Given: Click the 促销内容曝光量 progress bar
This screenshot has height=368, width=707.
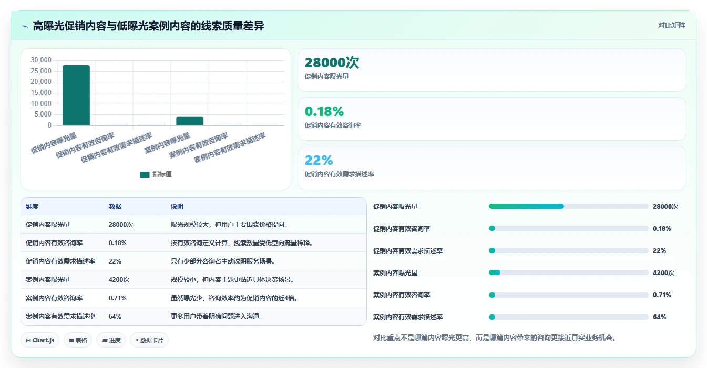Looking at the screenshot, I should coord(569,206).
